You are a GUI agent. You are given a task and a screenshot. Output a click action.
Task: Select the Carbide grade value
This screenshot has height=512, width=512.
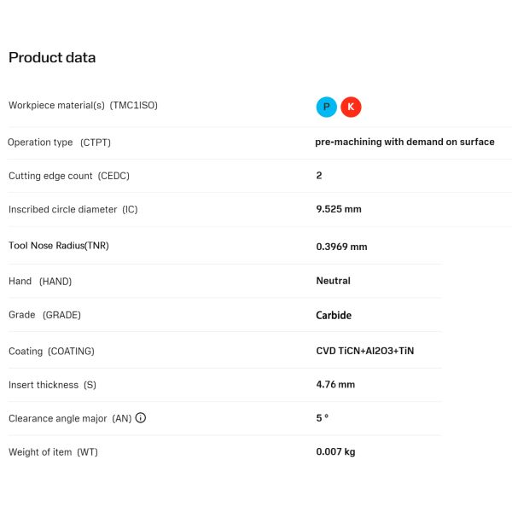tap(334, 315)
